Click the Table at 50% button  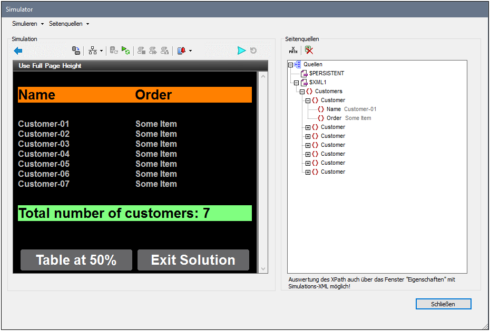pos(76,260)
